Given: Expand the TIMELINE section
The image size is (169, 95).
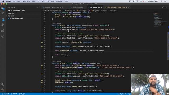Looking at the screenshot, I should click(11, 16).
